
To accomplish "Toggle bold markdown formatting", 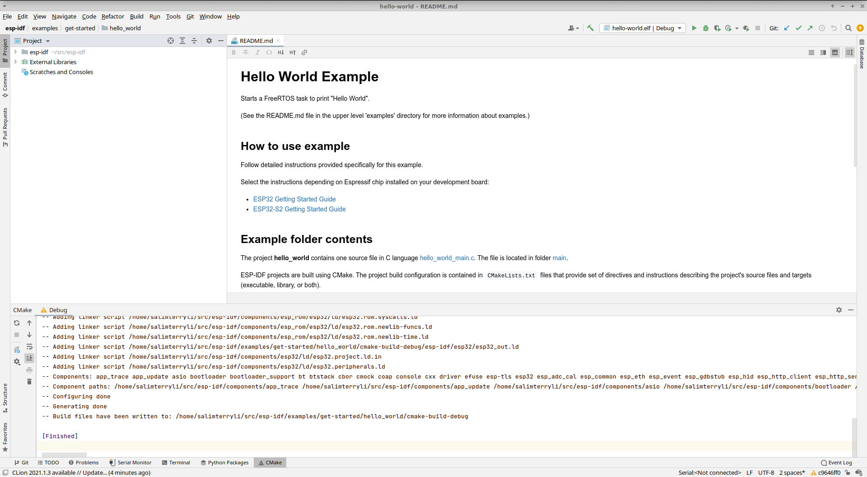I will click(234, 52).
